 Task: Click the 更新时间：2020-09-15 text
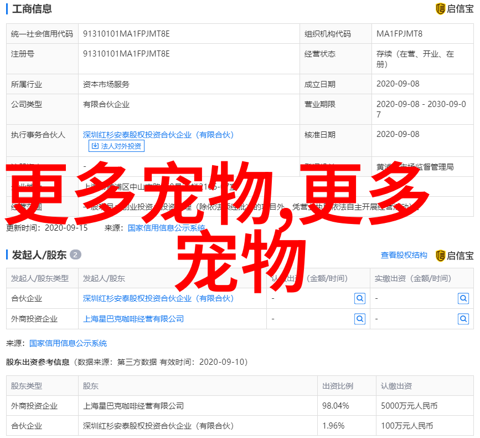pyautogui.click(x=47, y=228)
